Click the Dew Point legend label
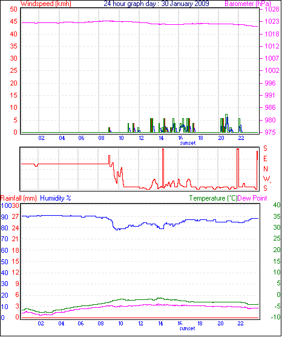282x343 pixels. click(x=252, y=198)
